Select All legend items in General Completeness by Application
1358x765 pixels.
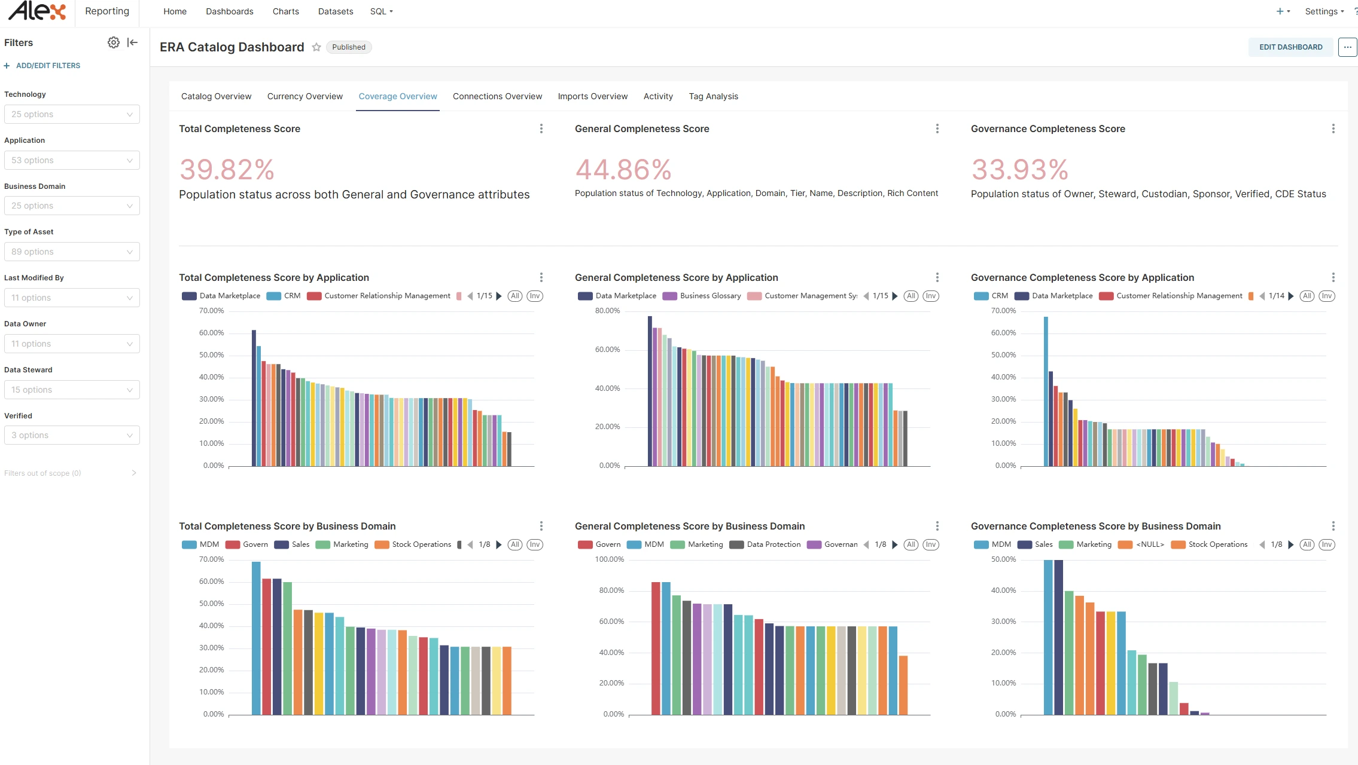pyautogui.click(x=911, y=296)
